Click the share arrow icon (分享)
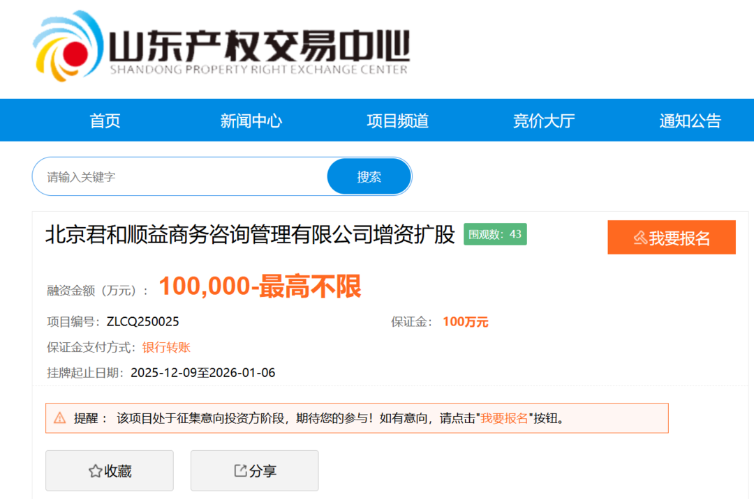 (240, 471)
